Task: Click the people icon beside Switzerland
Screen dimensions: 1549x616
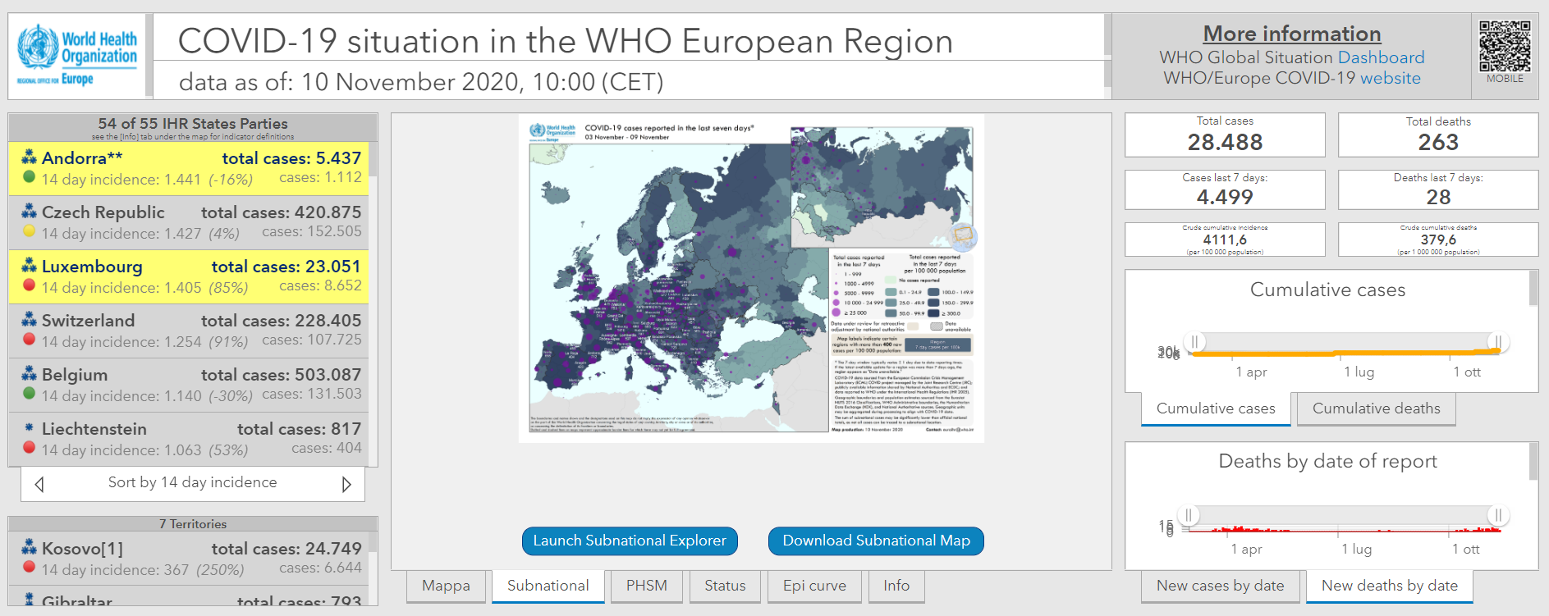Action: pyautogui.click(x=29, y=320)
